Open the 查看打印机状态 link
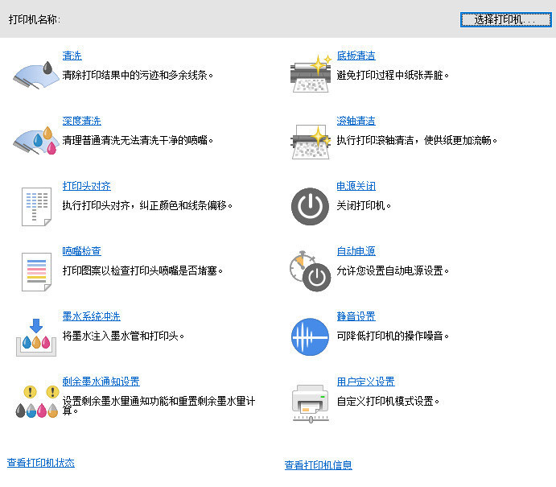The image size is (556, 487). [41, 463]
